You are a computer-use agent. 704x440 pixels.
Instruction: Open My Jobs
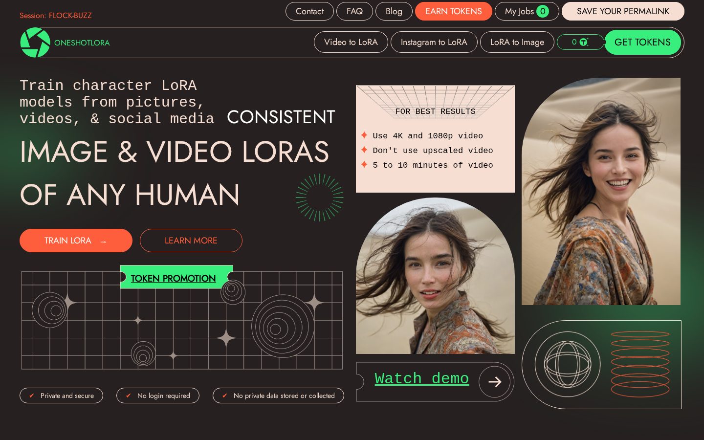click(x=527, y=11)
